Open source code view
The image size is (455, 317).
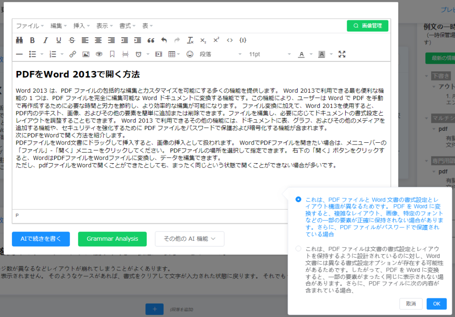click(x=230, y=40)
